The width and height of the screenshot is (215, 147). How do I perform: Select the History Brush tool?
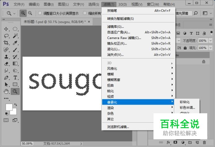click(15, 57)
